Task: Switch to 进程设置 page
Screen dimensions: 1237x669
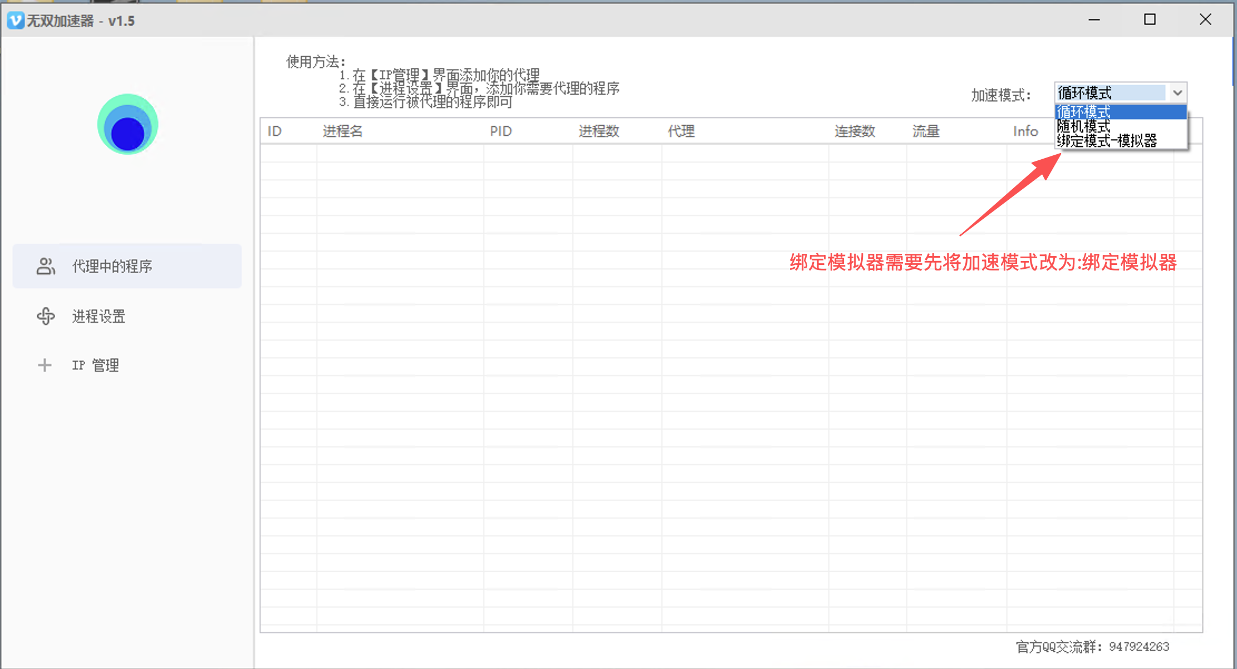Action: tap(99, 316)
